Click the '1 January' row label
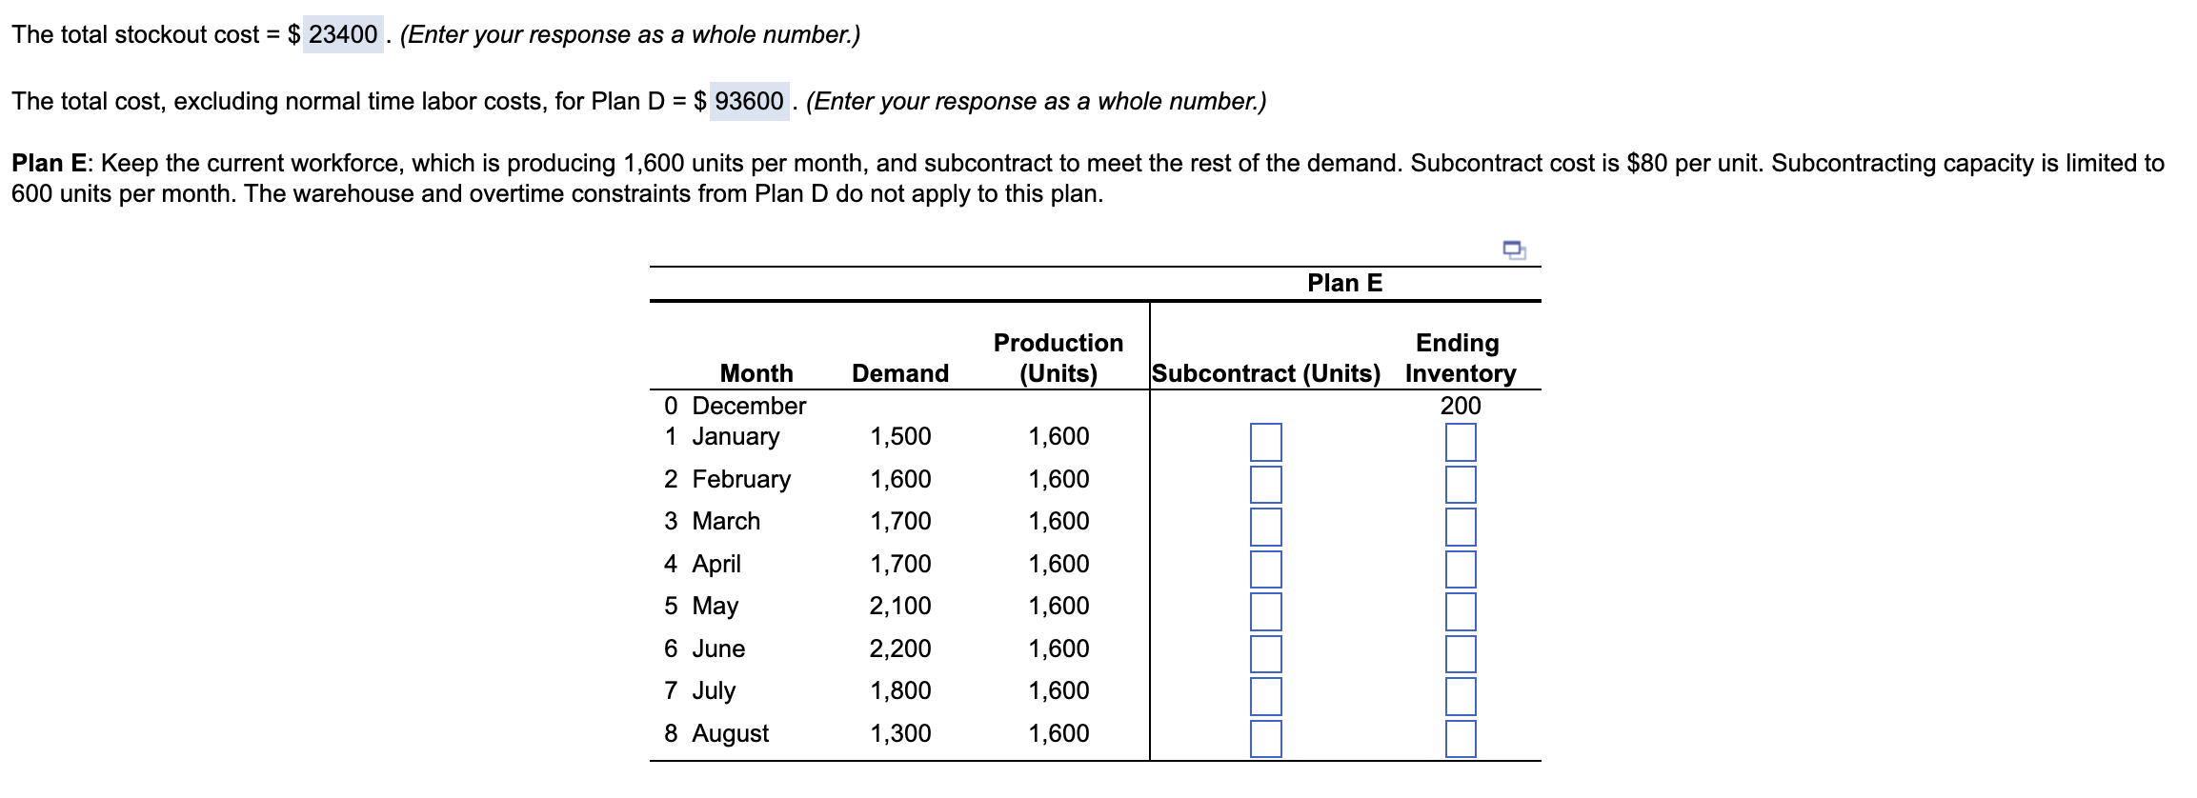Image resolution: width=2197 pixels, height=798 pixels. 721,436
